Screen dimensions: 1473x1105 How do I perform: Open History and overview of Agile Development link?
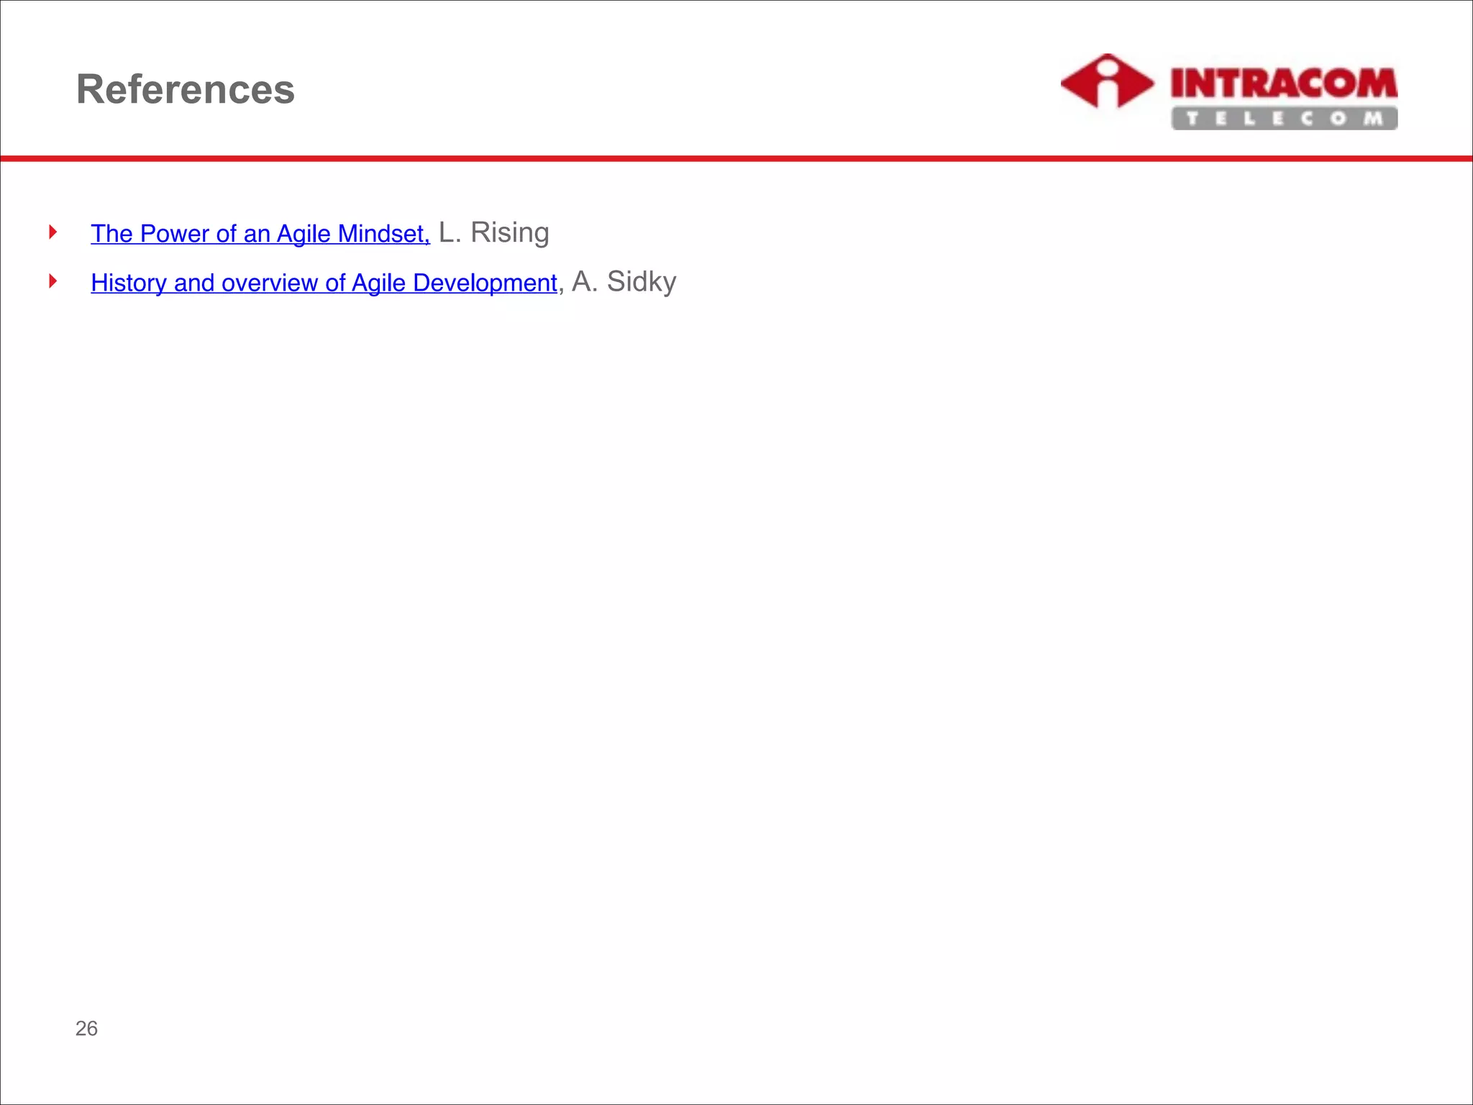(x=324, y=283)
